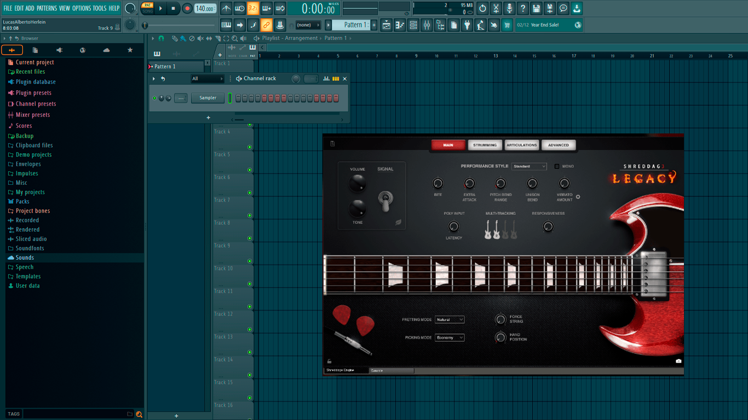The image size is (748, 420).
Task: Open the FILE menu
Action: [x=8, y=8]
